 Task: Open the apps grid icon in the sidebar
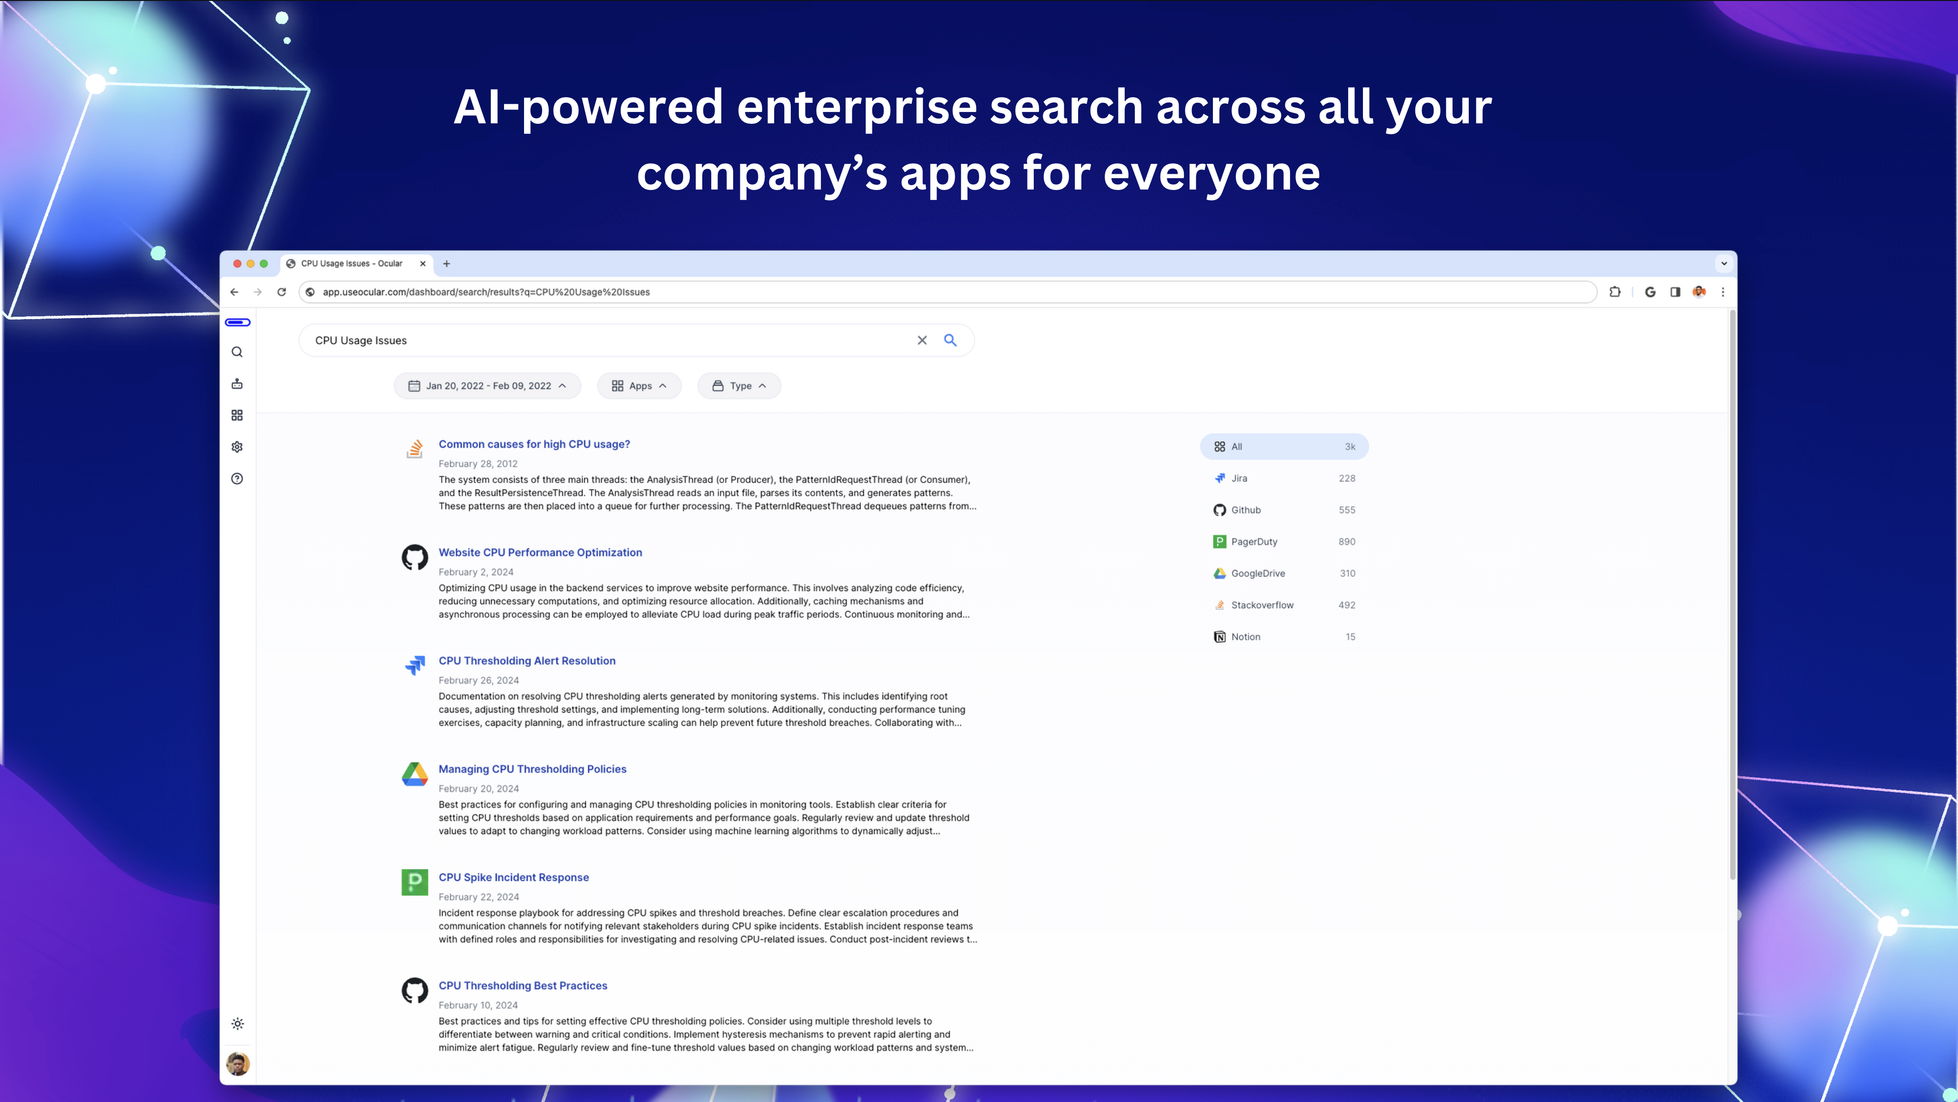(x=237, y=415)
